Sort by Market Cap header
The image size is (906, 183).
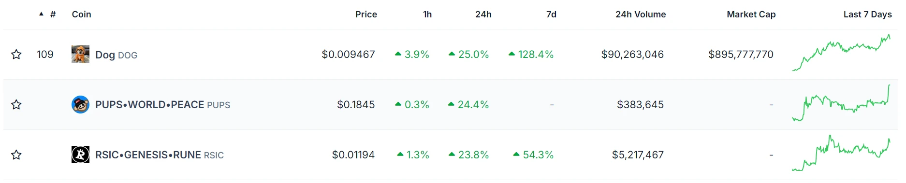click(751, 14)
